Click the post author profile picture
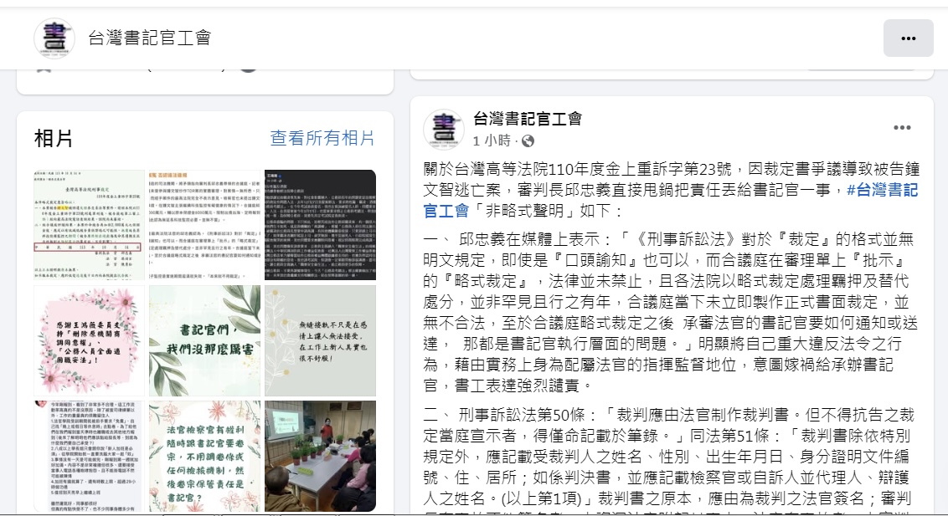This screenshot has width=948, height=516. point(443,129)
